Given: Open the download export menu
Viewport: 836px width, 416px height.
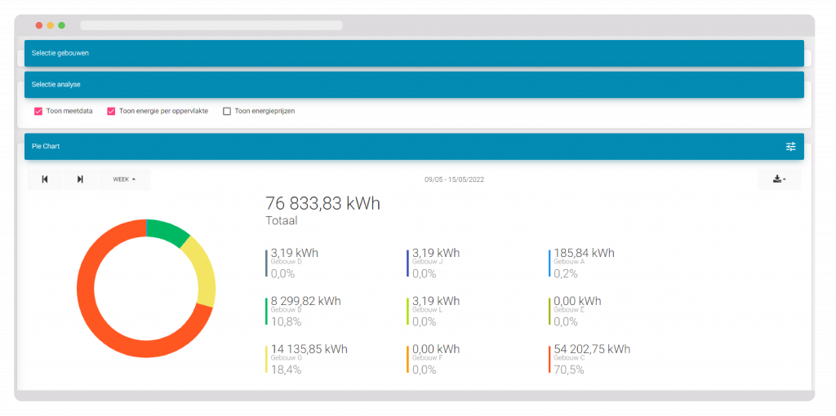Looking at the screenshot, I should click(780, 179).
